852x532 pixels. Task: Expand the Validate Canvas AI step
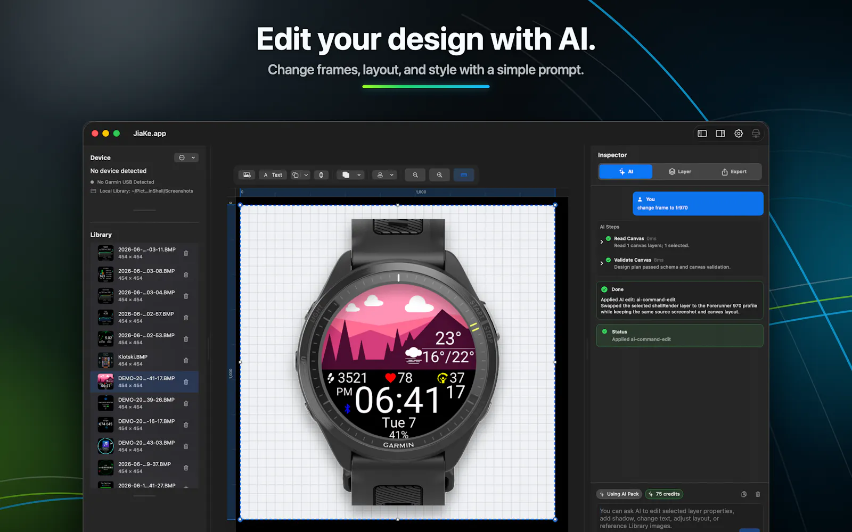coord(602,263)
